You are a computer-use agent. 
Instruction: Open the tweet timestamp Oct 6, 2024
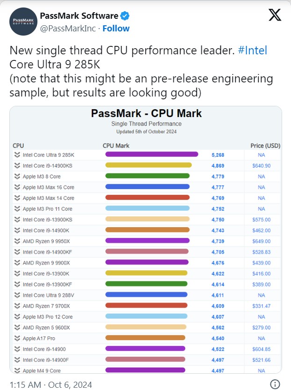point(51,385)
